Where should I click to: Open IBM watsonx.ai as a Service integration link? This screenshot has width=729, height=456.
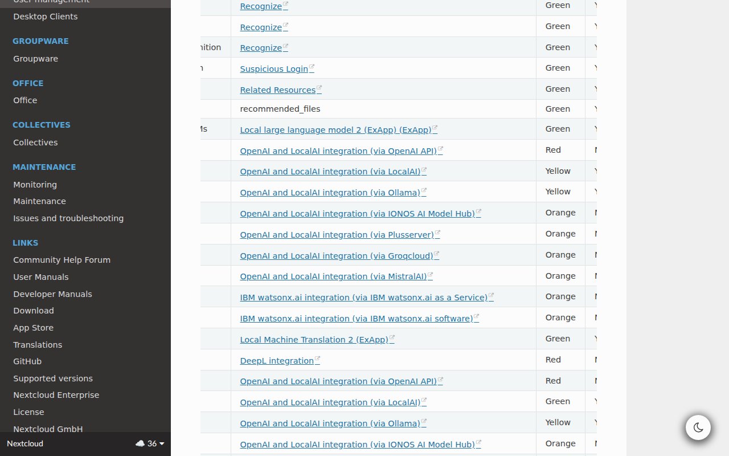(x=364, y=298)
